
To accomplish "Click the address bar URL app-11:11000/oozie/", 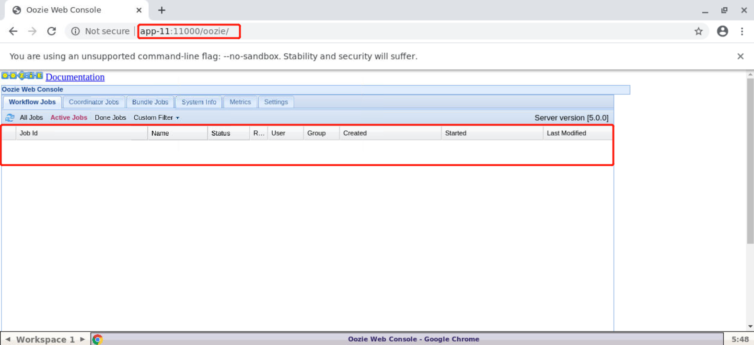I will [185, 31].
